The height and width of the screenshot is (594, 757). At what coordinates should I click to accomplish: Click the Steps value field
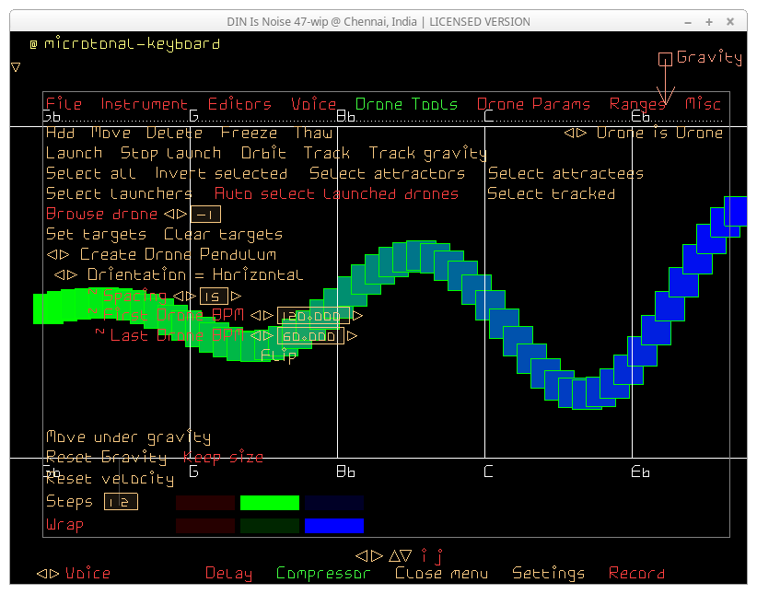click(121, 502)
